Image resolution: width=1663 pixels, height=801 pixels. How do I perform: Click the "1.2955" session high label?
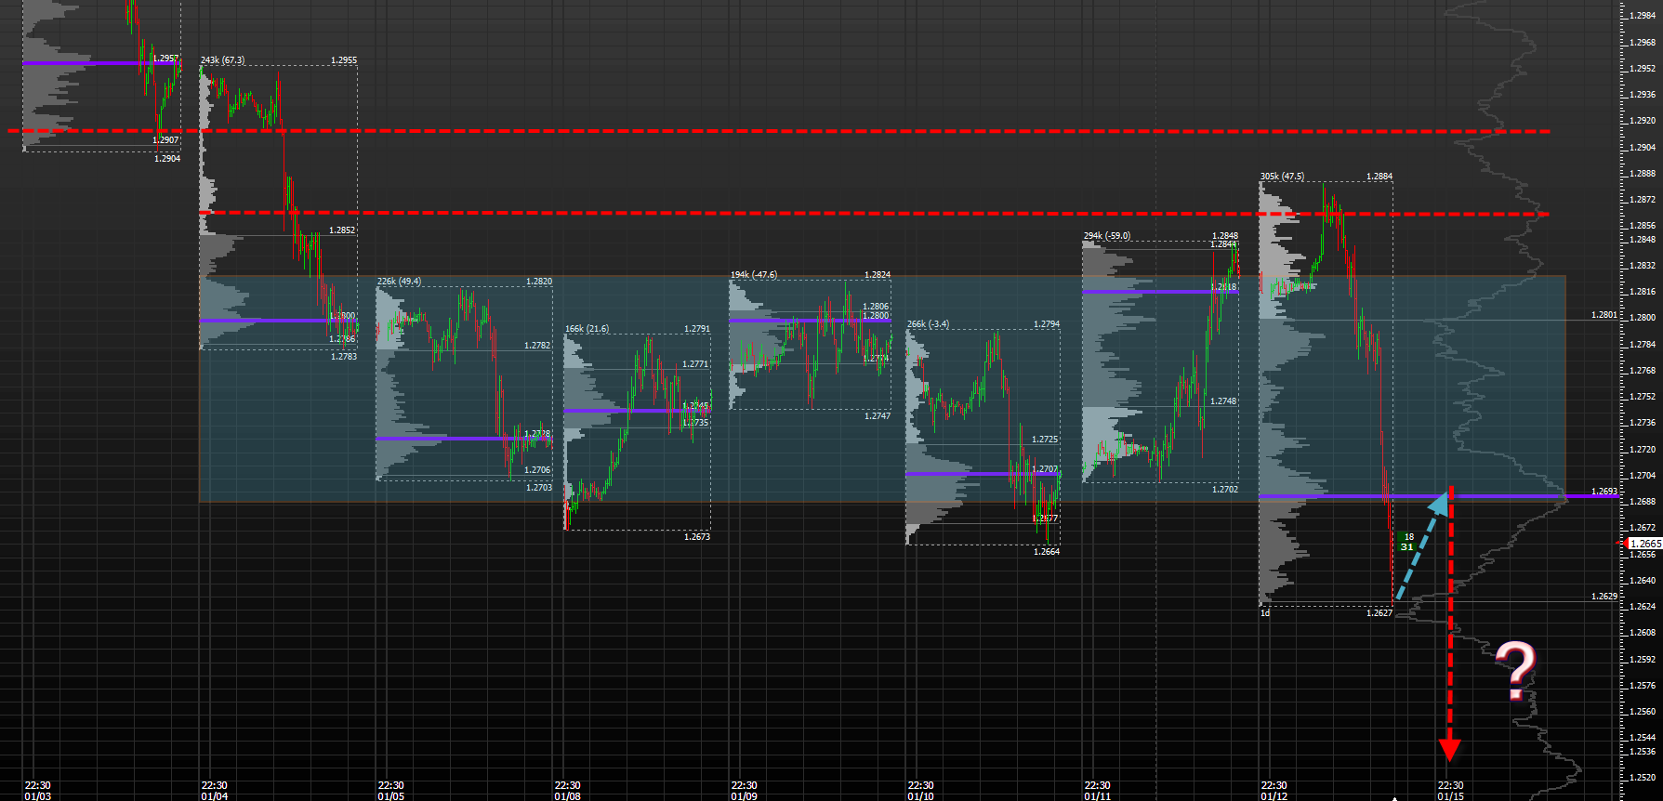click(344, 60)
